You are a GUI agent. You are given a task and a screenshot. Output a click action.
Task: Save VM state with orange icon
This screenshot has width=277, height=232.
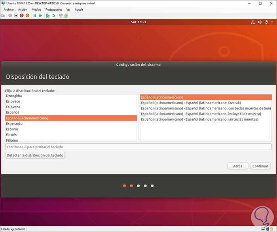27,16
